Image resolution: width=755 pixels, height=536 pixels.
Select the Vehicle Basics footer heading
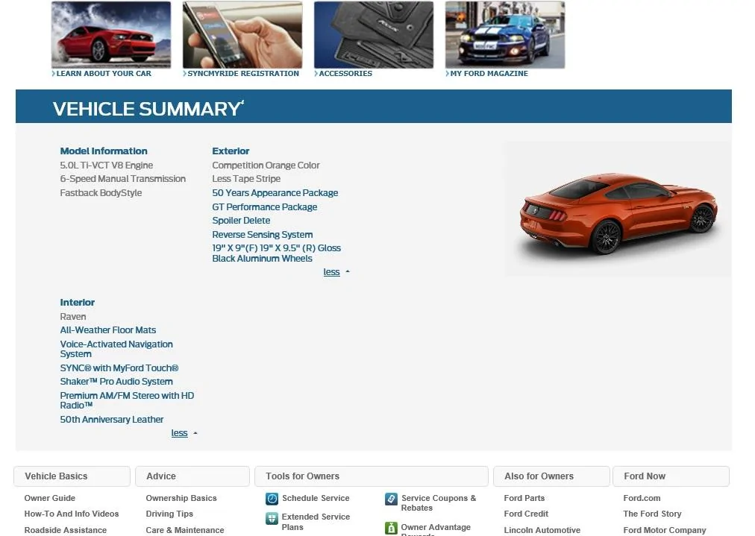point(72,476)
